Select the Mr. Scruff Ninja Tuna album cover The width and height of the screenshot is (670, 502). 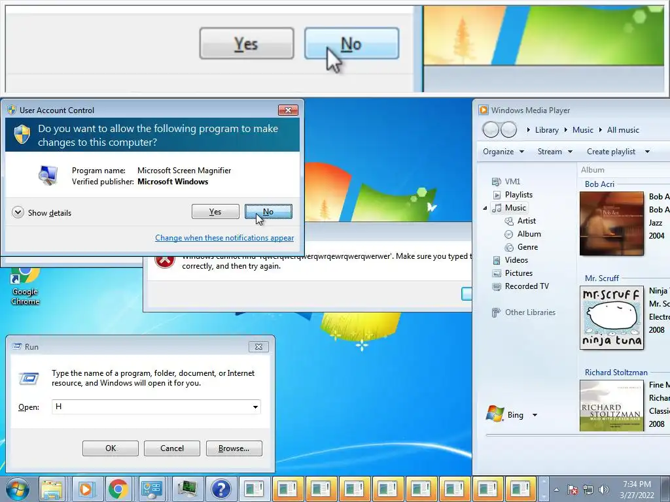[x=612, y=318]
